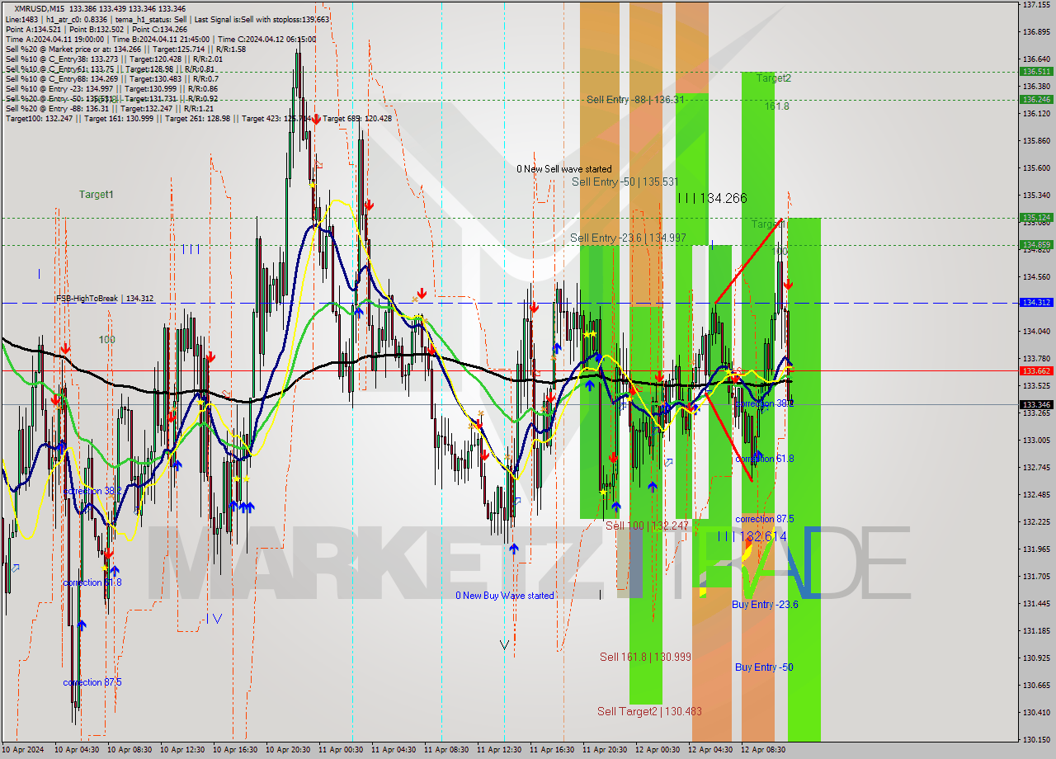Image resolution: width=1056 pixels, height=759 pixels.
Task: Select the green Target2 label at top
Action: tap(774, 78)
